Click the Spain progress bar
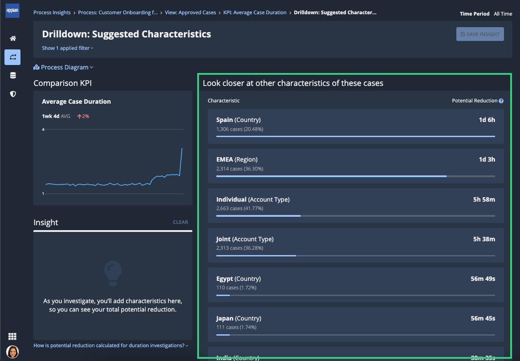520x361 pixels. click(x=356, y=136)
